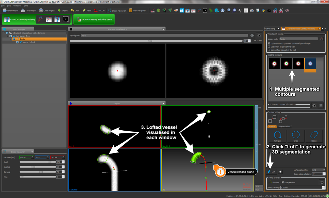Viewport: 329px width, 198px height.
Task: Delete the current contour with trash icon
Action: pos(321,106)
